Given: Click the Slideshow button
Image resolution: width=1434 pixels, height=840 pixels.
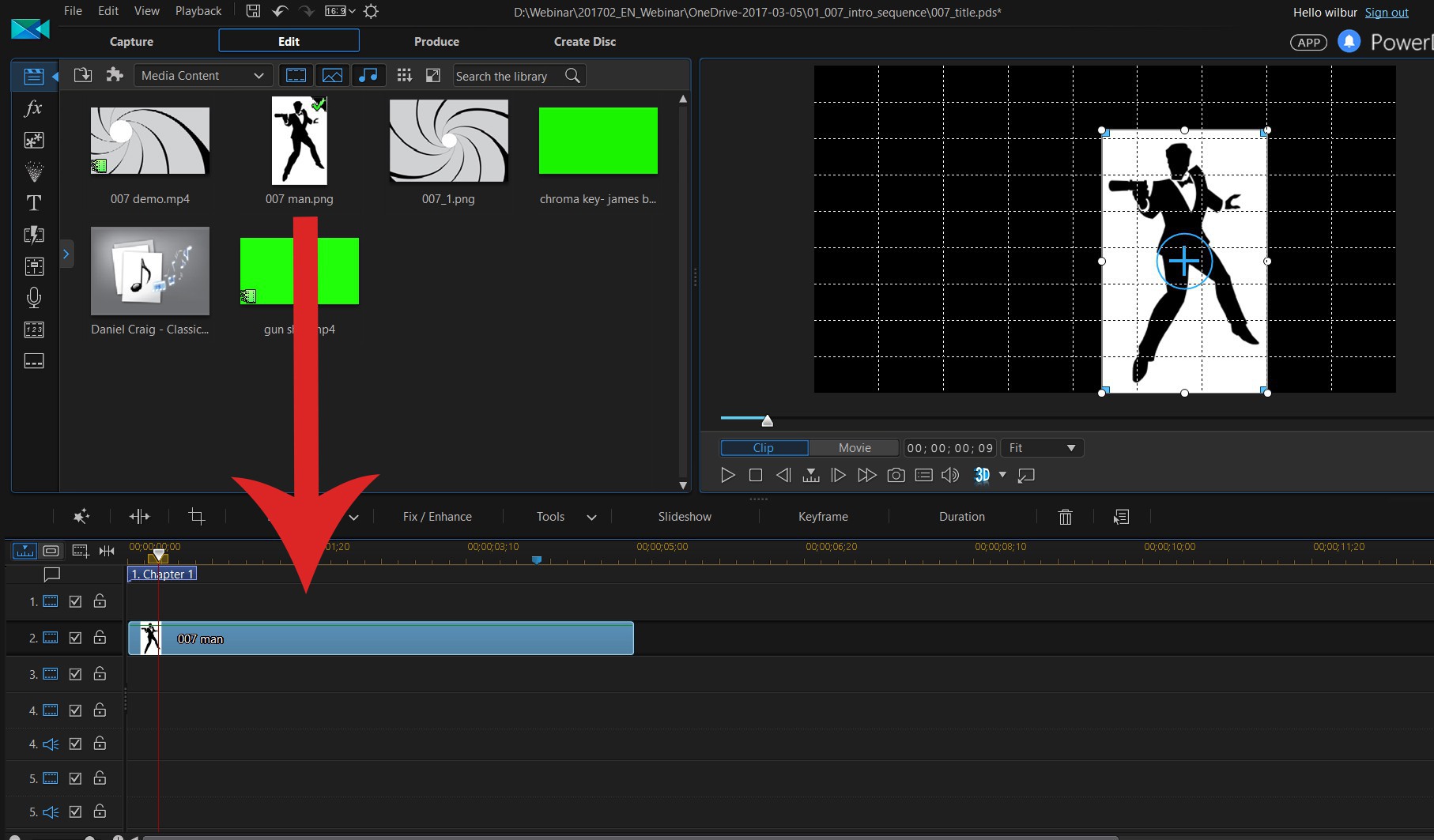Looking at the screenshot, I should 685,517.
